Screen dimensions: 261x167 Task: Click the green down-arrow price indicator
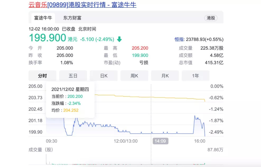(119, 39)
